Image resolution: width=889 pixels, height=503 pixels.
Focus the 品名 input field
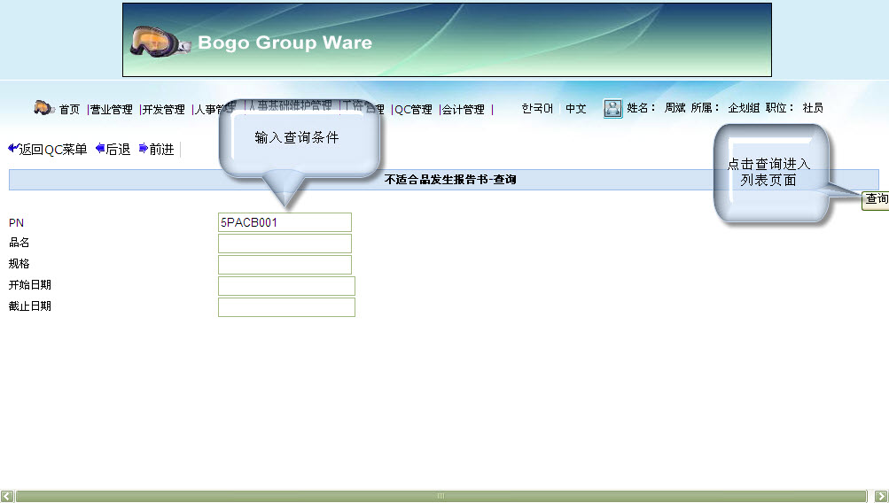point(285,244)
